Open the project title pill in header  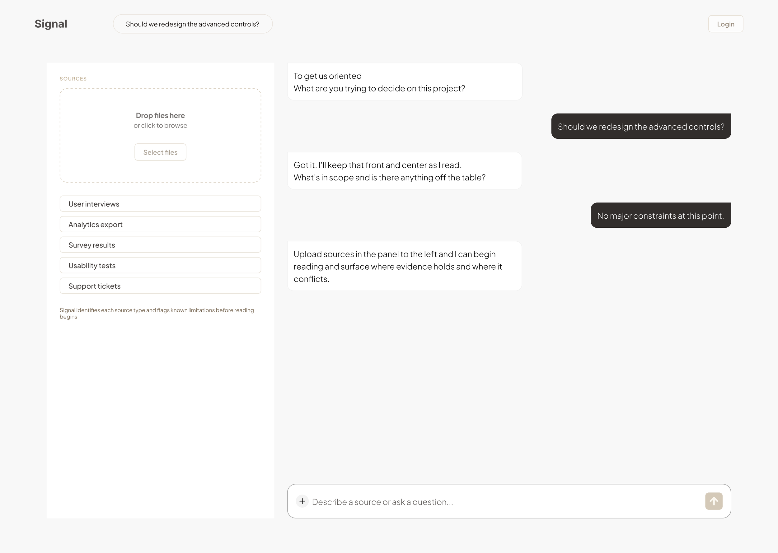(193, 24)
